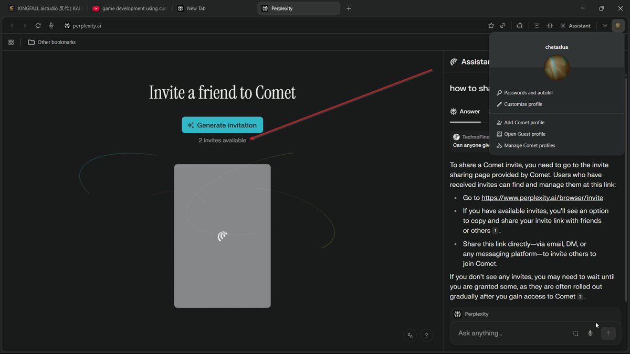The height and width of the screenshot is (354, 630).
Task: Choose Add Comet profile
Action: click(x=520, y=123)
